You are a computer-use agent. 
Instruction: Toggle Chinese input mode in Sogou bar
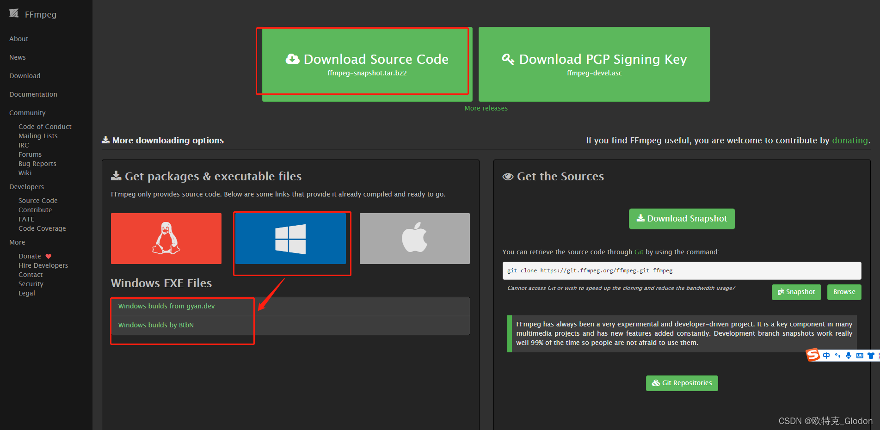(826, 356)
